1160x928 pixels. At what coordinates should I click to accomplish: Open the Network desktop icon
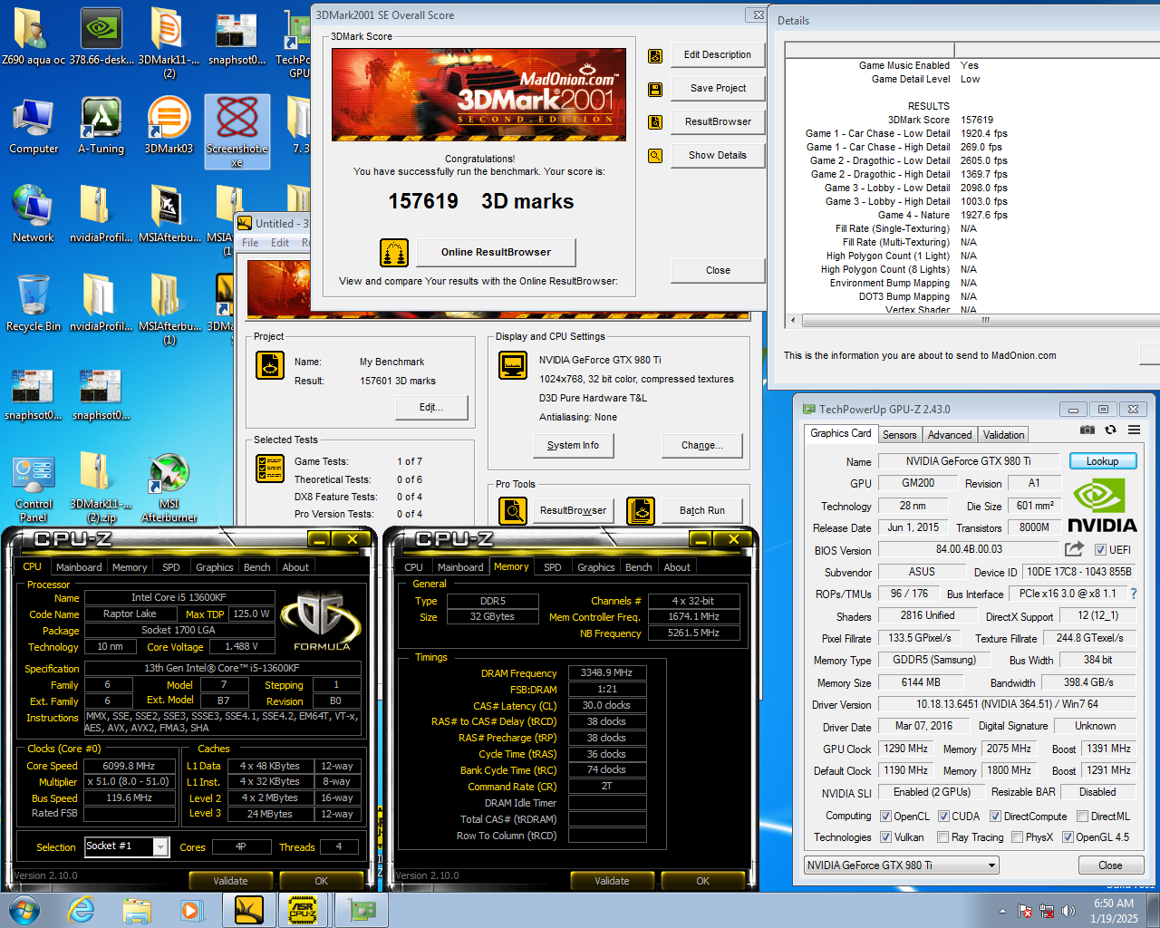point(34,214)
